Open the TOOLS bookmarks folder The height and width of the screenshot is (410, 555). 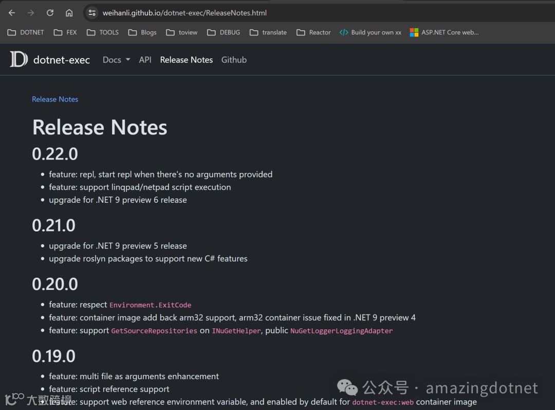pyautogui.click(x=103, y=32)
